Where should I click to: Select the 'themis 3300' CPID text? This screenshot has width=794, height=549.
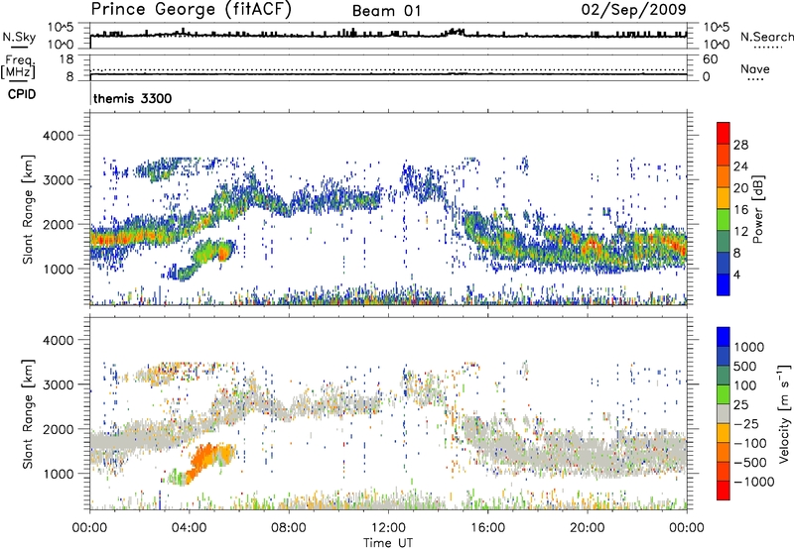pyautogui.click(x=133, y=98)
